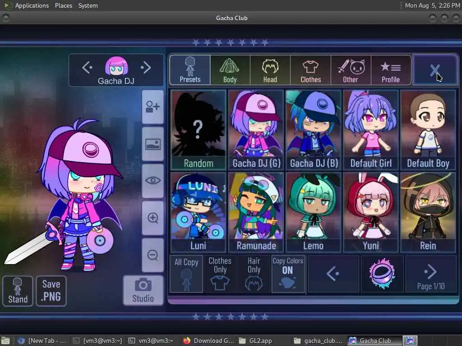Switch to New Tab browser taskbar item
This screenshot has width=462, height=346.
tap(42, 341)
